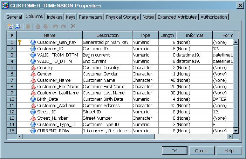This screenshot has height=159, width=246.
Task: Select the Type cell for Customer_Name
Action: click(145, 80)
